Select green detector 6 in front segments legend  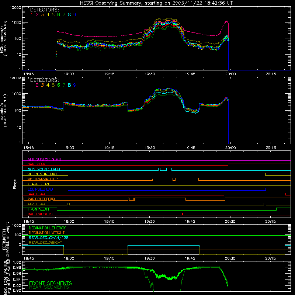click(x=59, y=15)
